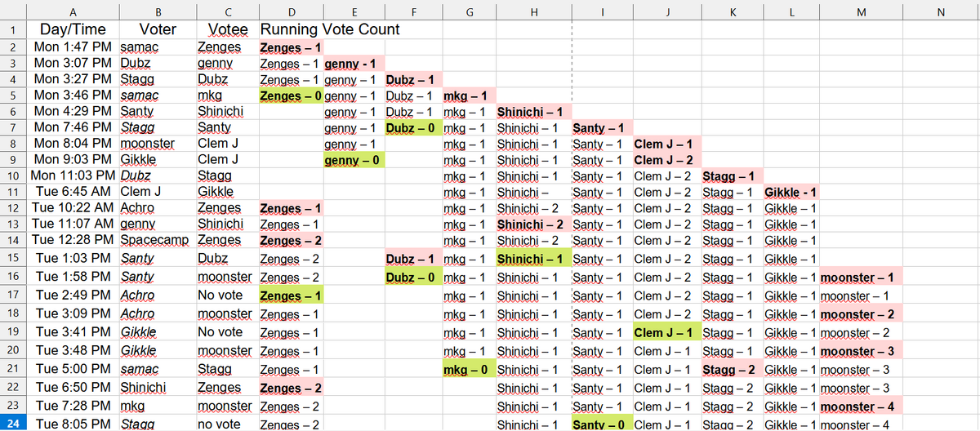This screenshot has width=980, height=431.
Task: Select row header 17
Action: (14, 295)
